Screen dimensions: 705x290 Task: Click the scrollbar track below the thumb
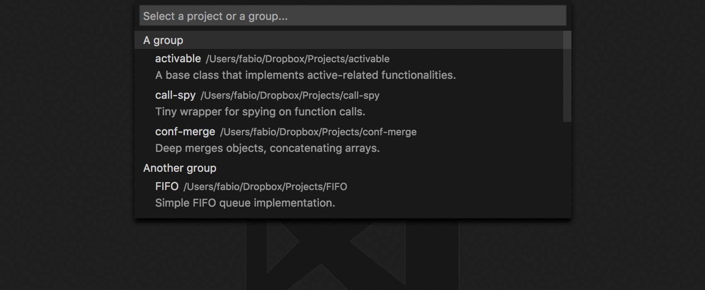[x=567, y=170]
